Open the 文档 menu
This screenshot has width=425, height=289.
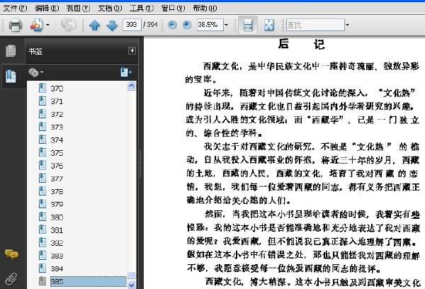point(110,8)
